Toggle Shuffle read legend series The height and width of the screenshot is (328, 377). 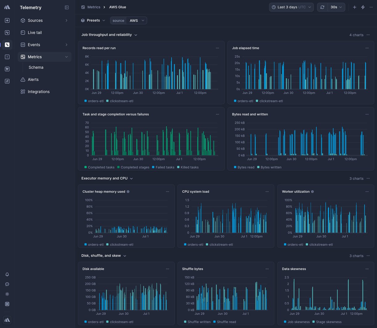click(x=225, y=322)
